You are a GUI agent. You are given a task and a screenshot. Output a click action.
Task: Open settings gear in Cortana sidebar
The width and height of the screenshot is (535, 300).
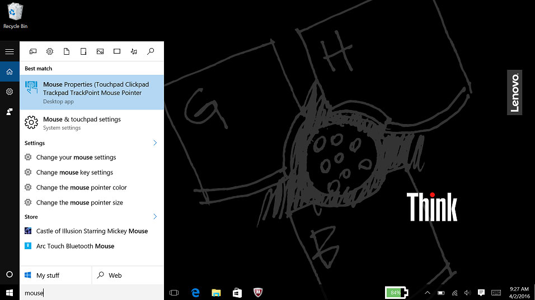click(10, 92)
